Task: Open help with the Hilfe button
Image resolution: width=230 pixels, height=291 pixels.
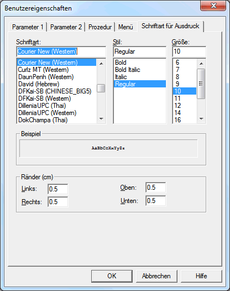Action: [x=201, y=276]
